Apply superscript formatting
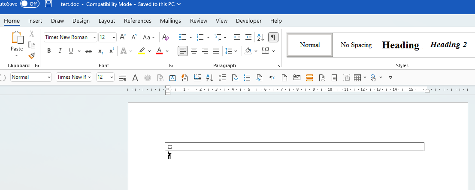Screen dimensions: 475x190 click(x=112, y=50)
